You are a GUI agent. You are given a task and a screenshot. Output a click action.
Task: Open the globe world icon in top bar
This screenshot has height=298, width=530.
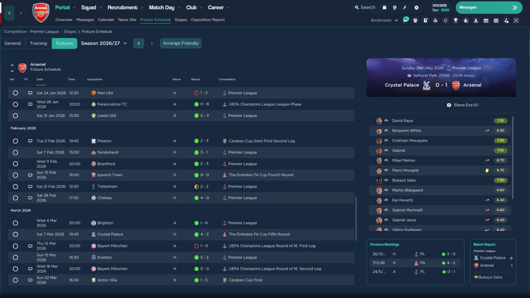pyautogui.click(x=395, y=7)
